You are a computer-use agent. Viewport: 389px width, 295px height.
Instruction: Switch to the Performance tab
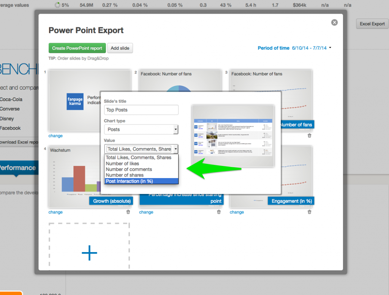tap(17, 167)
